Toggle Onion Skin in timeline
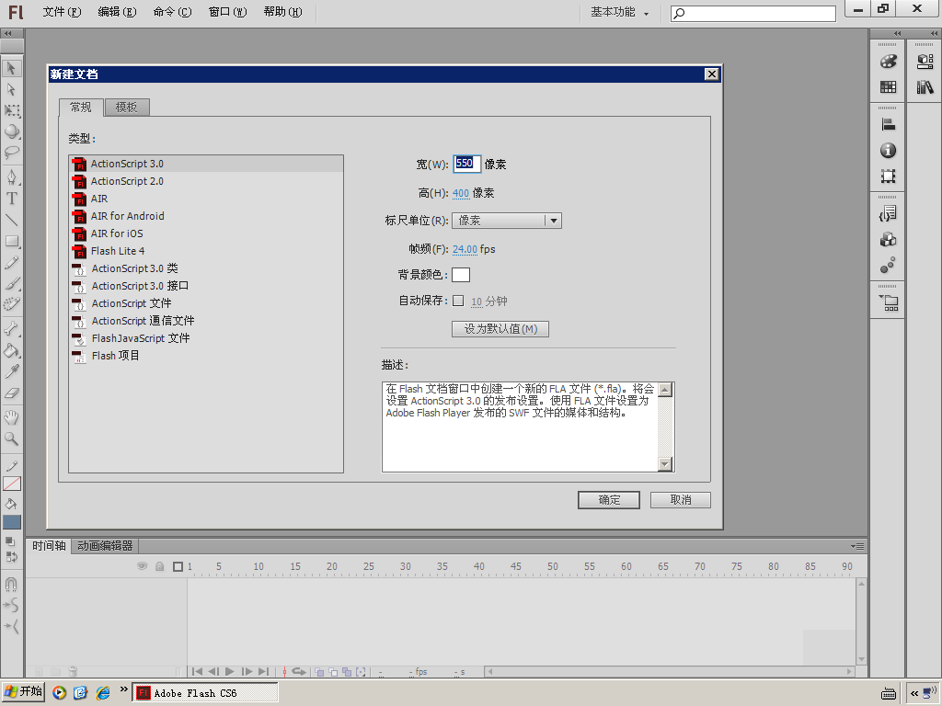This screenshot has width=942, height=706. pyautogui.click(x=319, y=672)
